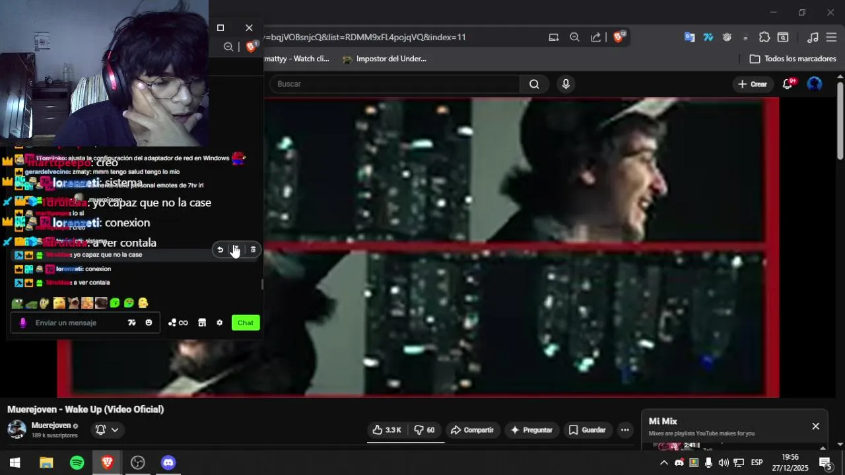Open Brave main hamburger menu
The image size is (845, 475).
[831, 37]
